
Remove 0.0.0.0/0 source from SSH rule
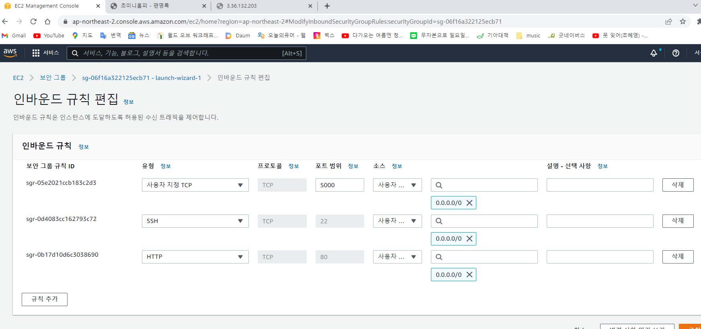pyautogui.click(x=469, y=239)
